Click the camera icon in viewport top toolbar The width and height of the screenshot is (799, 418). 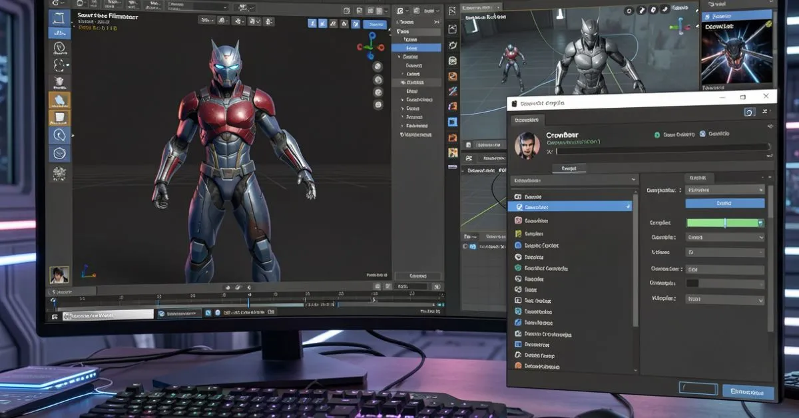[x=347, y=11]
